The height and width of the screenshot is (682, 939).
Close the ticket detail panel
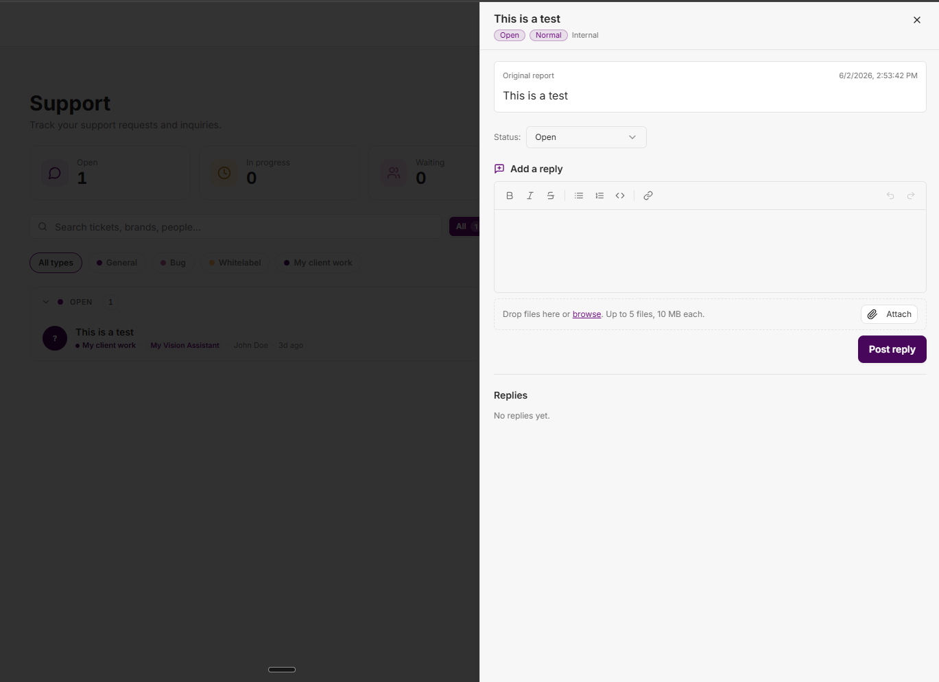(x=917, y=20)
